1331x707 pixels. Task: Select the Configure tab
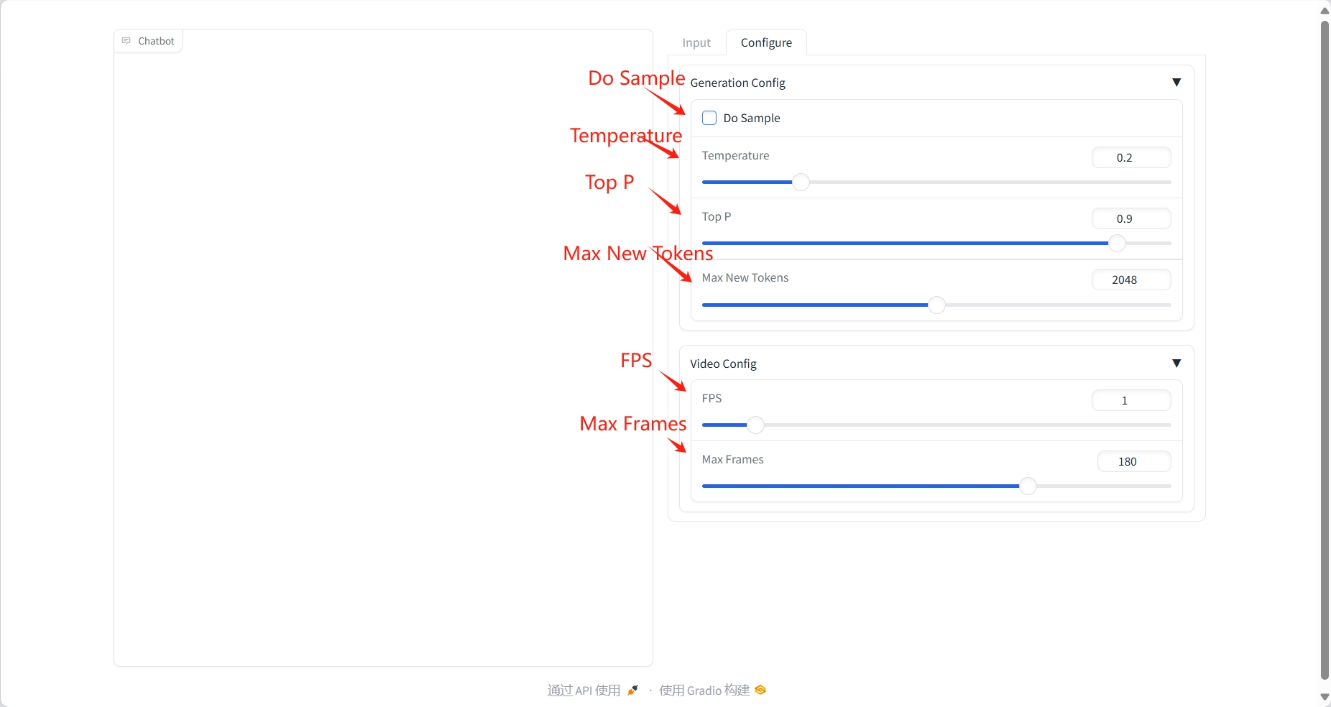click(x=766, y=43)
